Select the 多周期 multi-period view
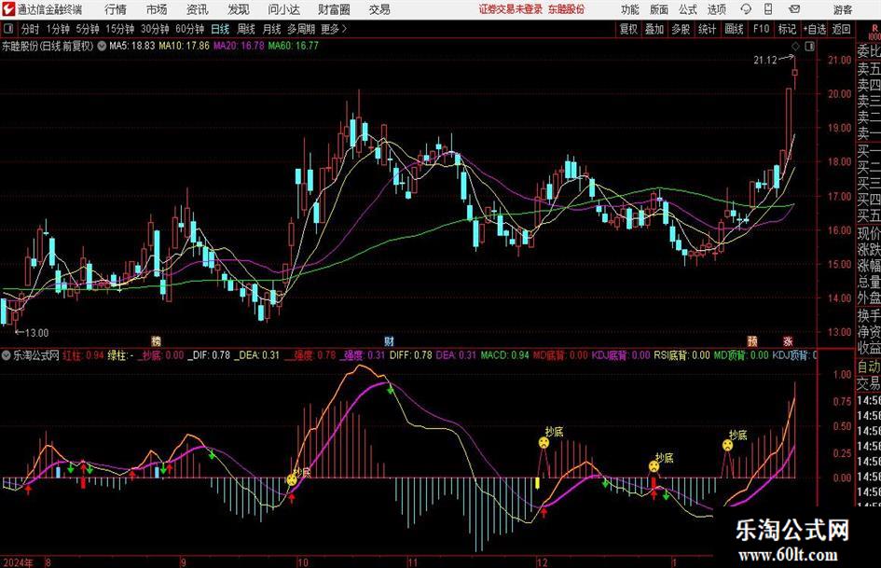The width and height of the screenshot is (881, 568). (x=301, y=29)
